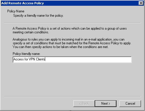Click the grayed-out < Back button

pyautogui.click(x=84, y=104)
